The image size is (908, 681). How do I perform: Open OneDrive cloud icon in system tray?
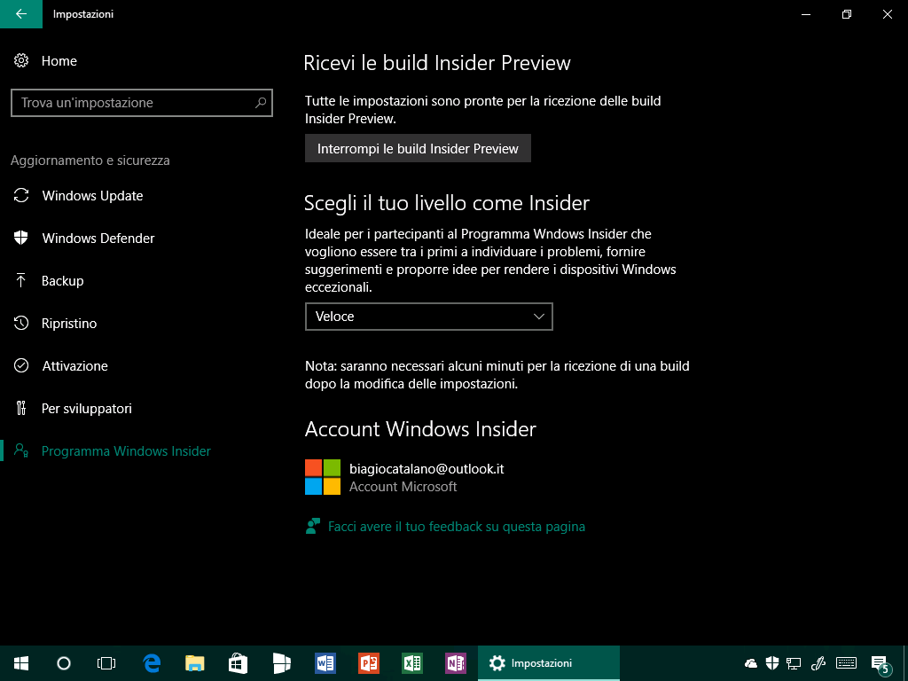point(751,663)
